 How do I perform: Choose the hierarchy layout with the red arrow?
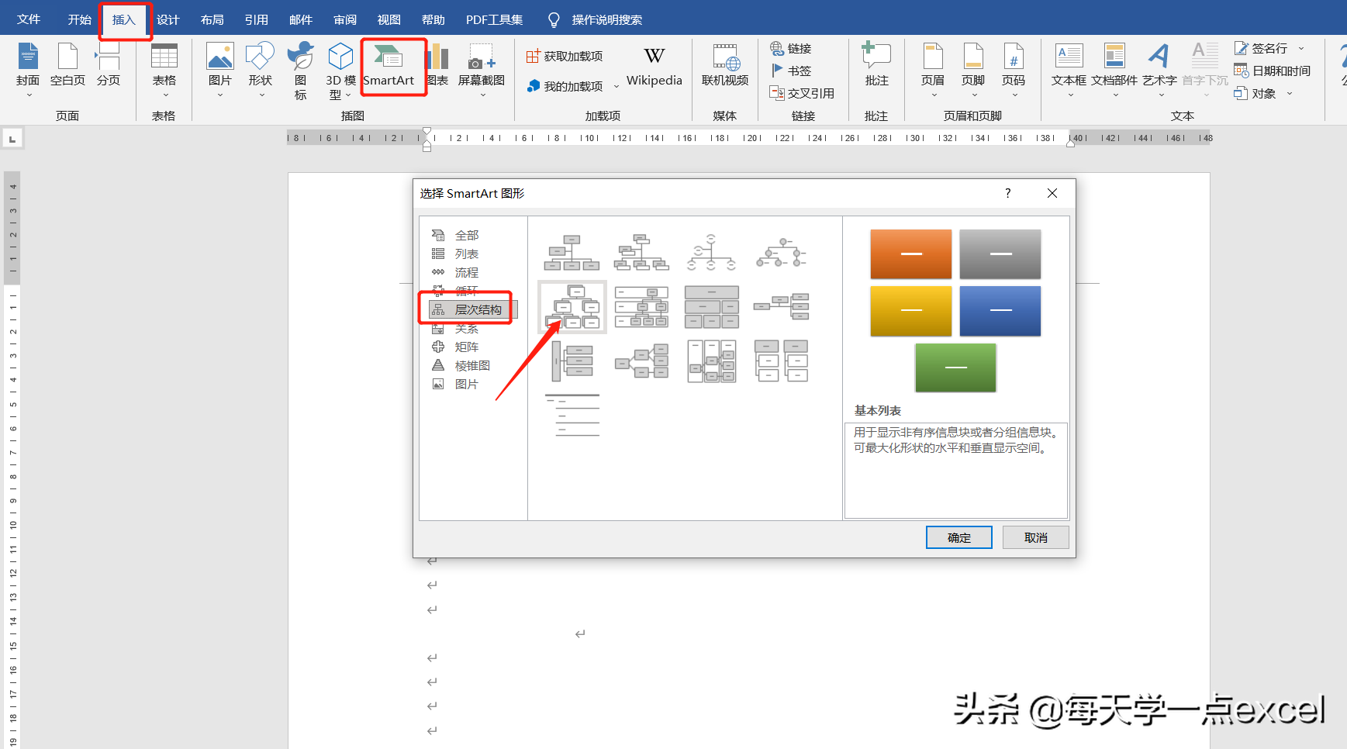572,307
